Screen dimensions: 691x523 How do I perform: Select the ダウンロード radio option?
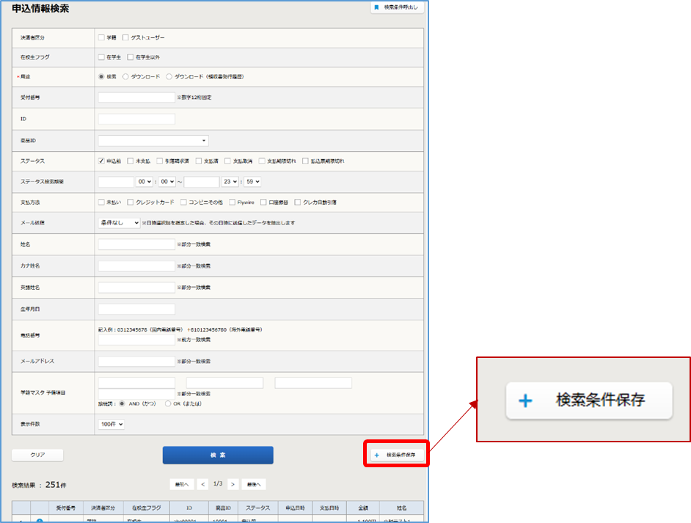[x=125, y=76]
